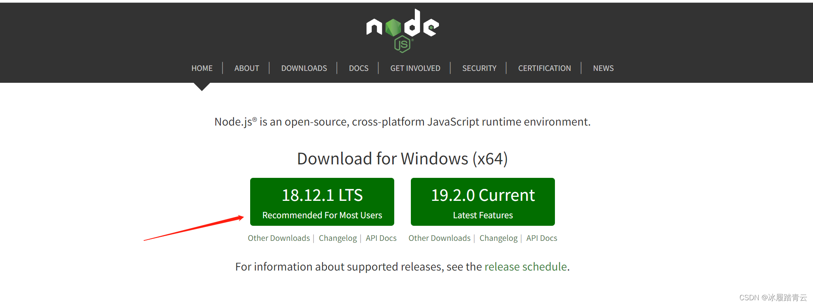Screen dimensions: 813x305
Task: Download the 19.2.0 Current version
Action: pyautogui.click(x=482, y=195)
